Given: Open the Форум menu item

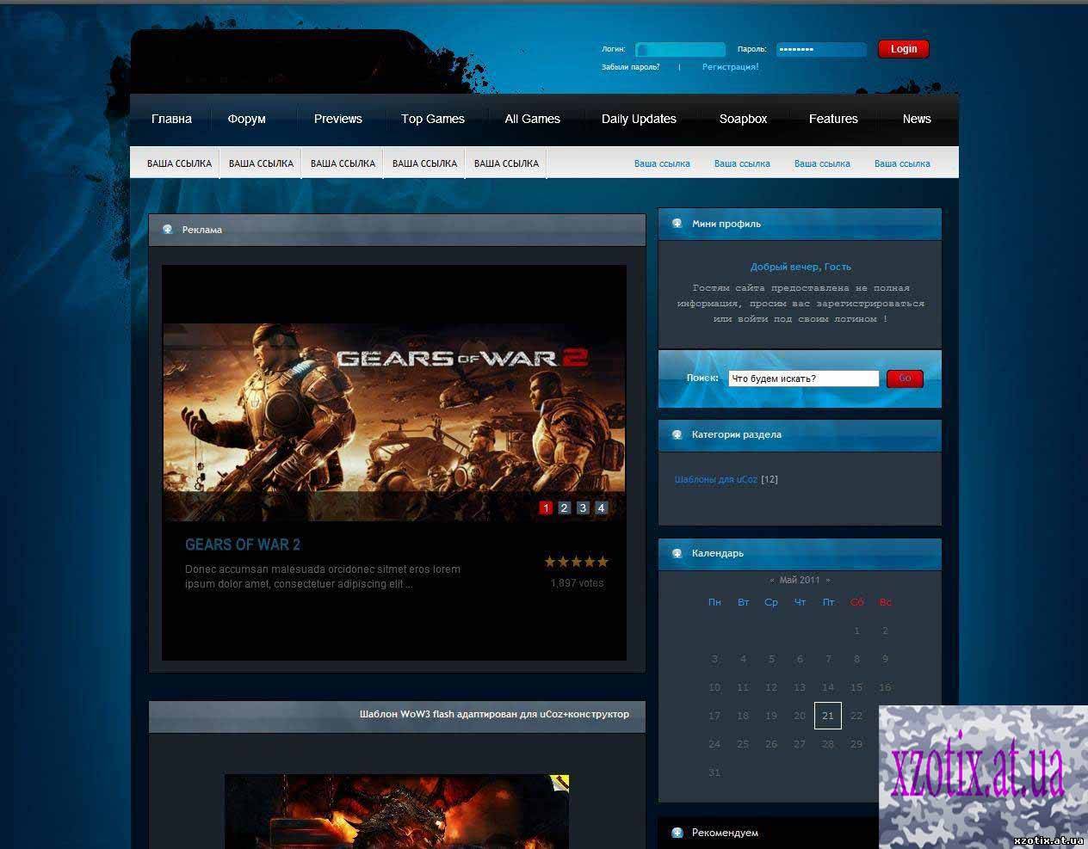Looking at the screenshot, I should click(246, 119).
